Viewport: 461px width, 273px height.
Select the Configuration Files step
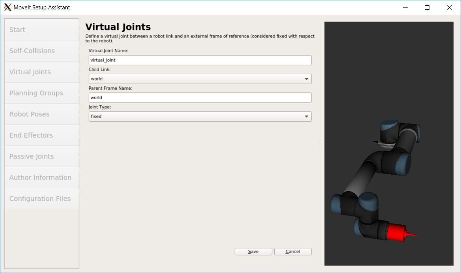click(41, 198)
